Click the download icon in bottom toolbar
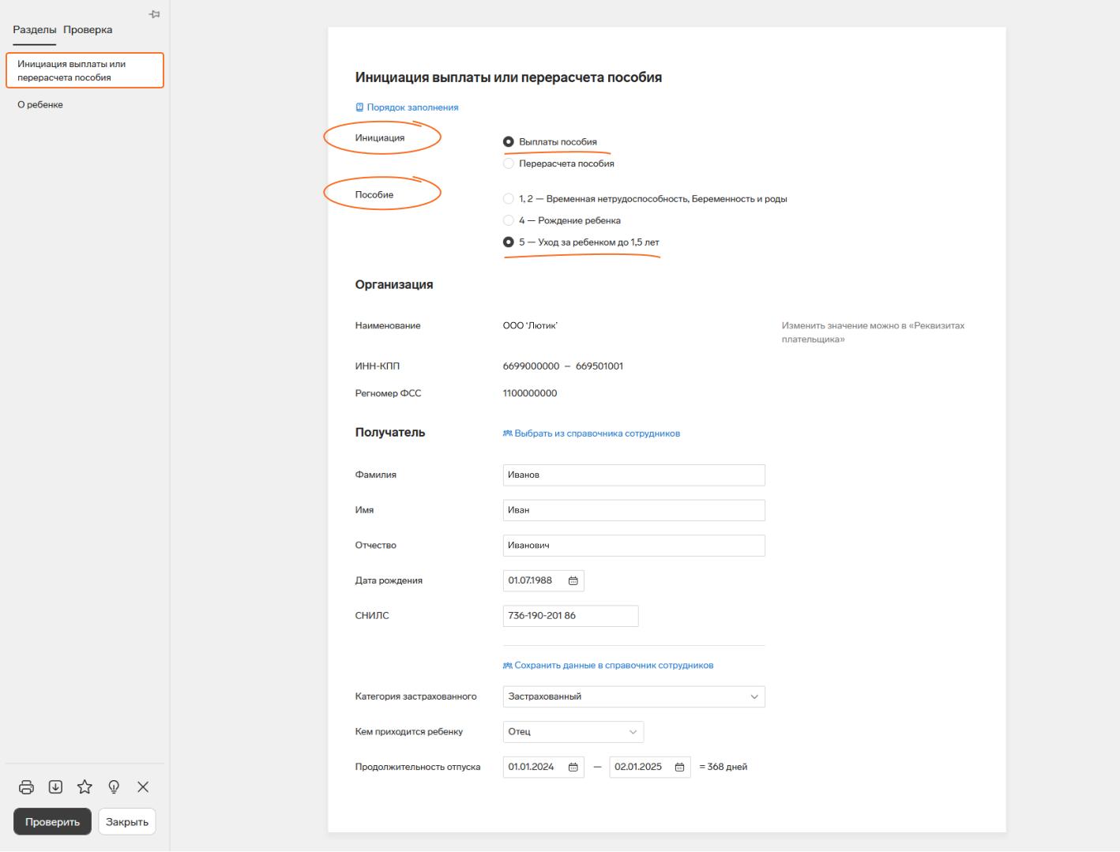 pos(55,787)
